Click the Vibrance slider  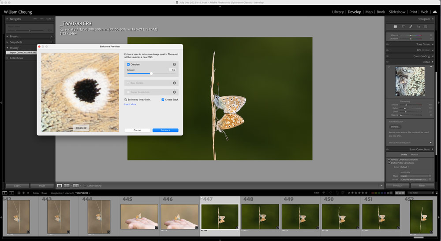[x=411, y=35]
